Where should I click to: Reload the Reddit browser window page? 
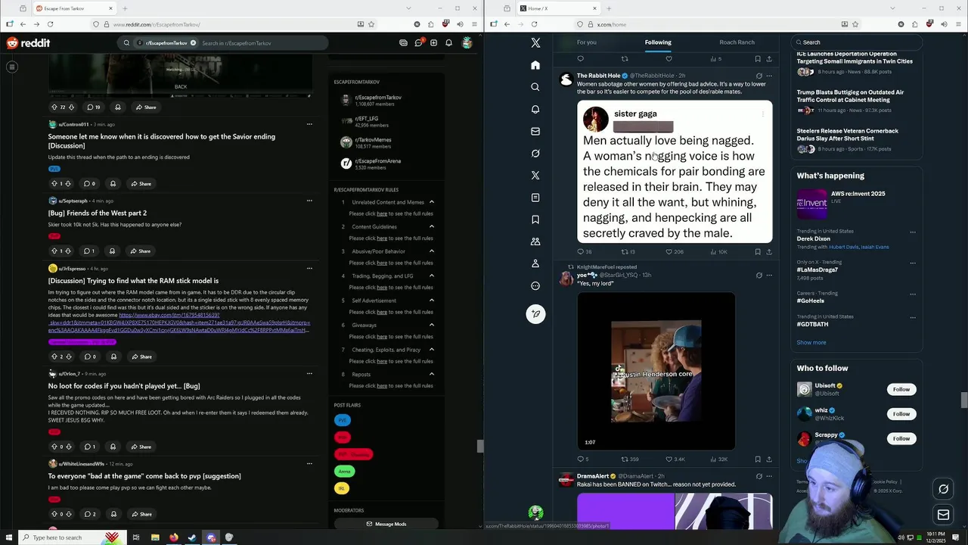pyautogui.click(x=50, y=24)
